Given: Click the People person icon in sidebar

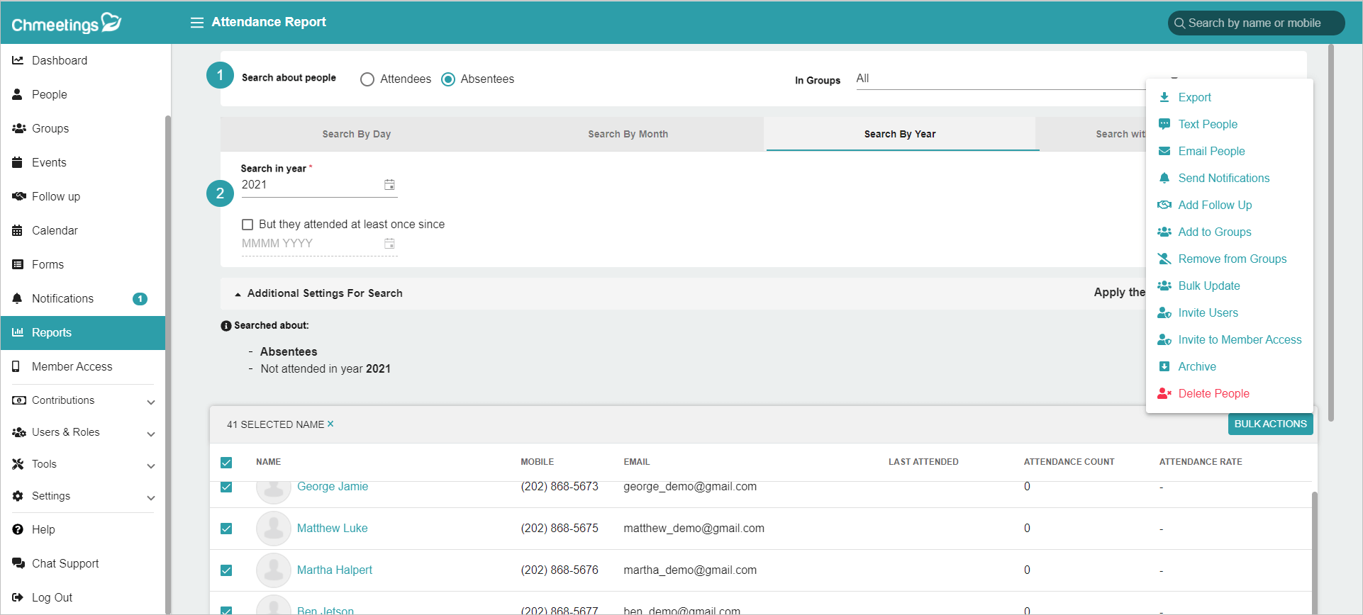Looking at the screenshot, I should [x=18, y=94].
